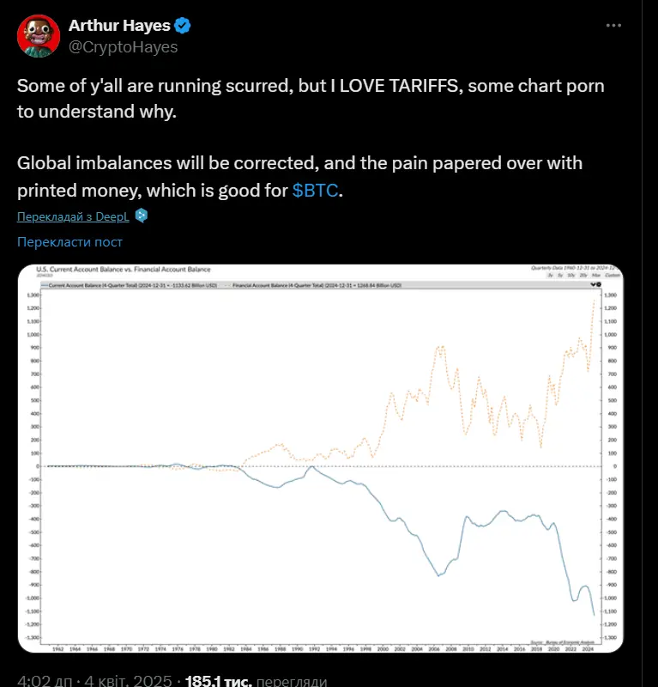Toggle the Financial Account Balance legend series

click(x=313, y=285)
